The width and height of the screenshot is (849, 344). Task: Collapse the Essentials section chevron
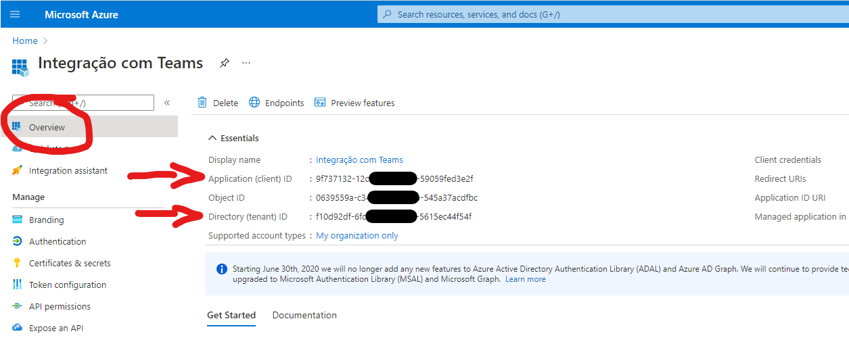[x=212, y=138]
